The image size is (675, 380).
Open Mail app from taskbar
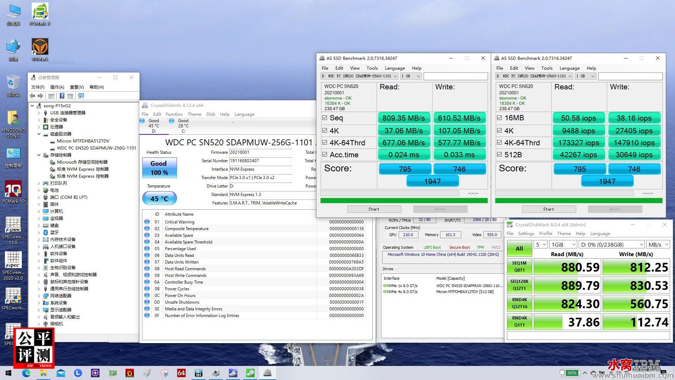pyautogui.click(x=61, y=373)
